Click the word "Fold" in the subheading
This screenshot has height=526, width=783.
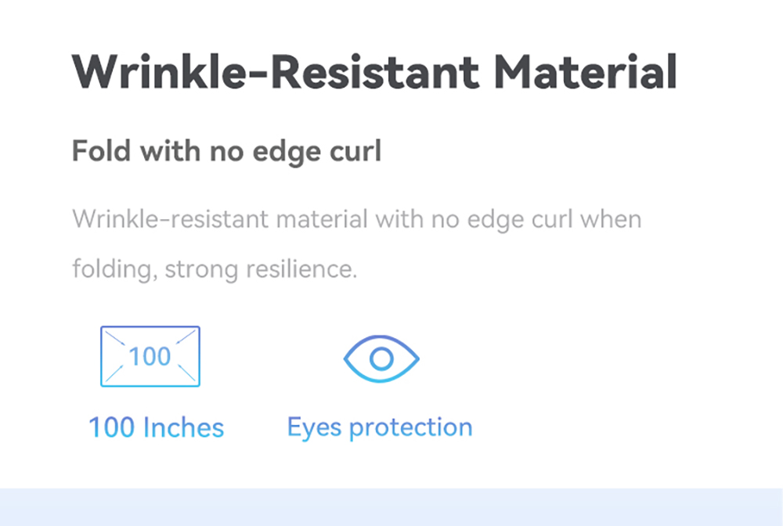102,150
